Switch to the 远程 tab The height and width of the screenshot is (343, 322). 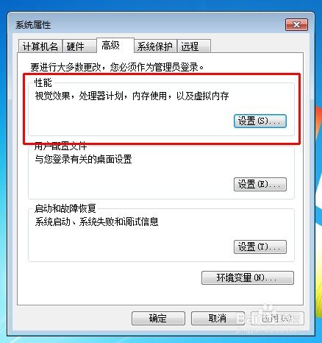pos(193,46)
